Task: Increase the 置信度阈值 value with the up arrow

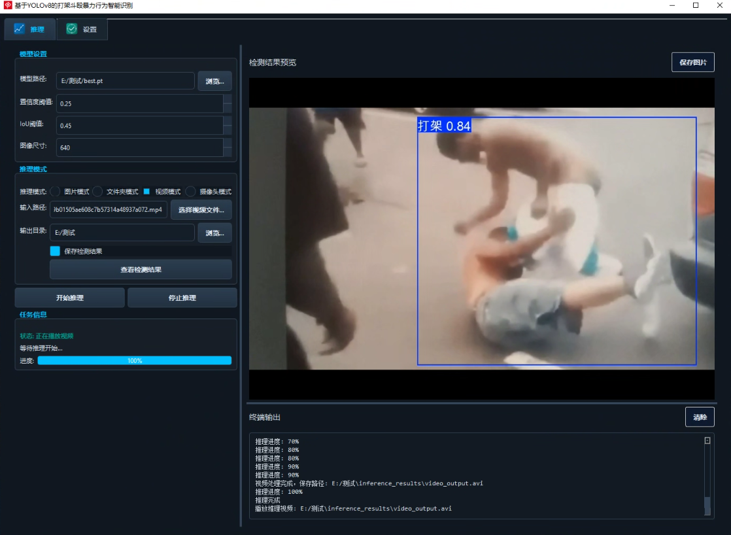Action: tap(228, 99)
